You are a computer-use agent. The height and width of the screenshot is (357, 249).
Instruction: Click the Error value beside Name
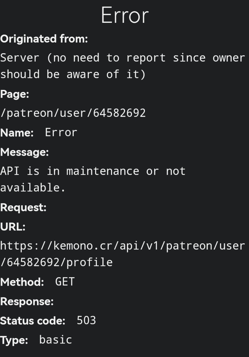pyautogui.click(x=61, y=132)
